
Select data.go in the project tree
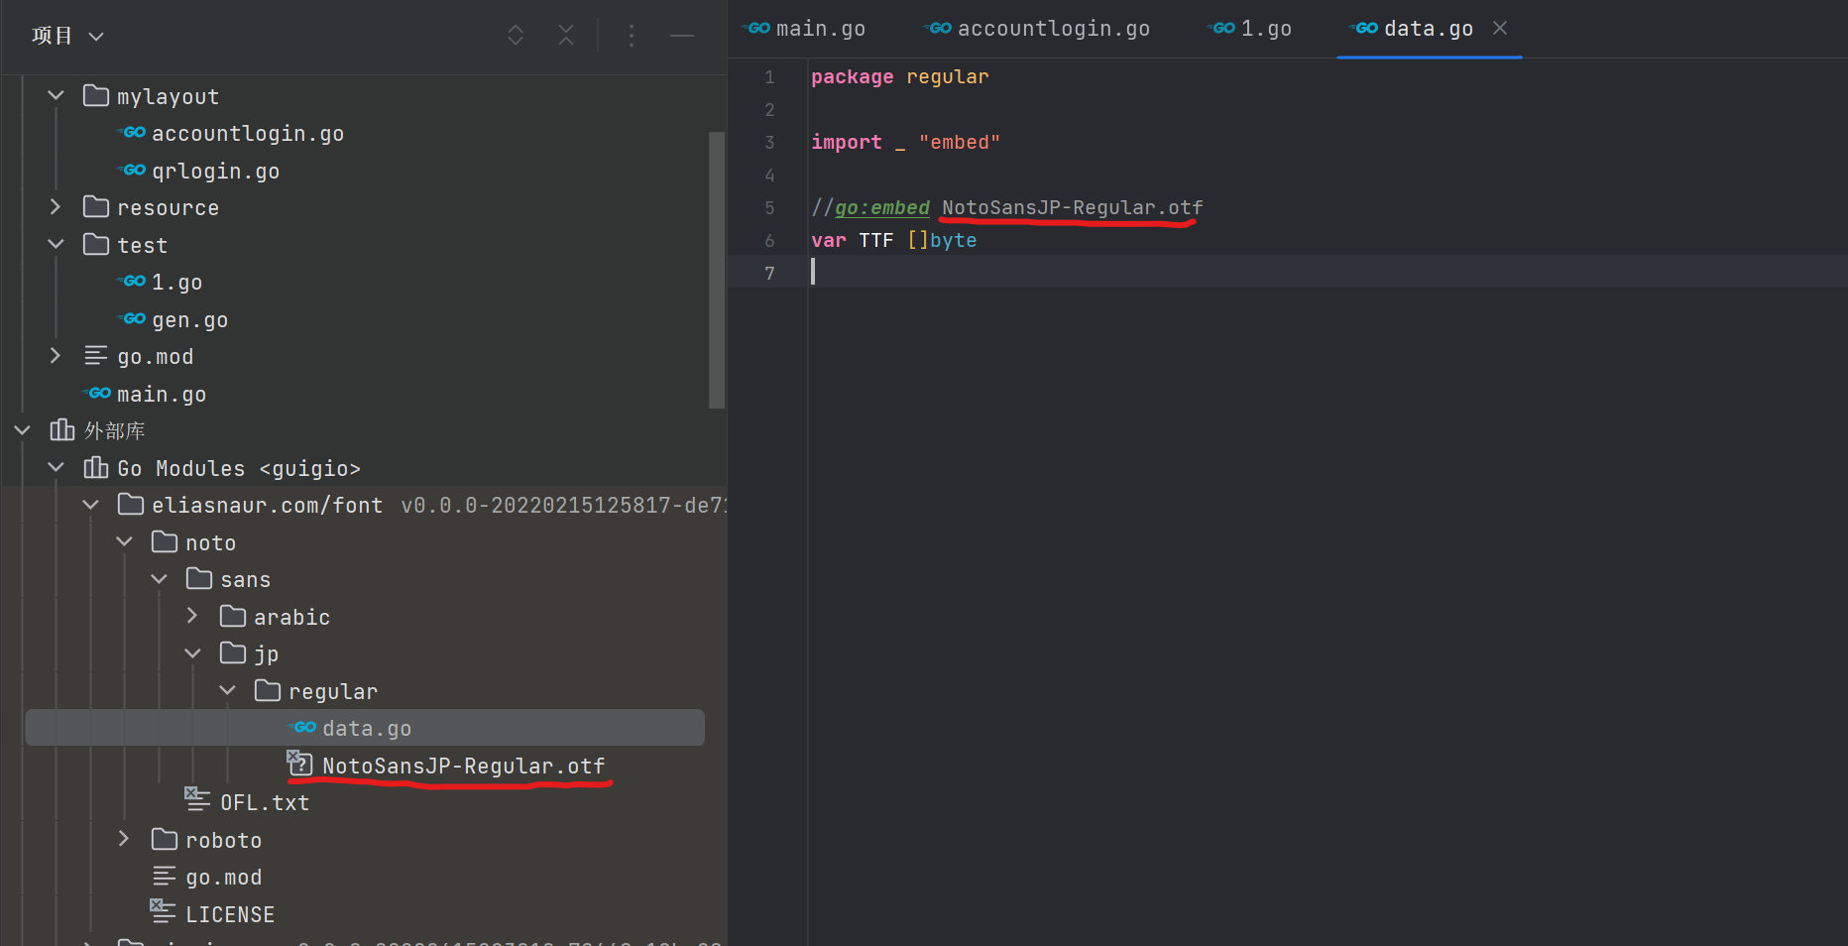(367, 728)
